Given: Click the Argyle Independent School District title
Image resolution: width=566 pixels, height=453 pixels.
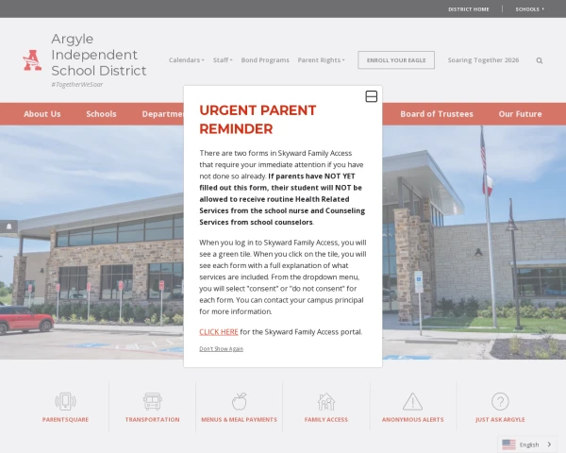Looking at the screenshot, I should point(98,55).
